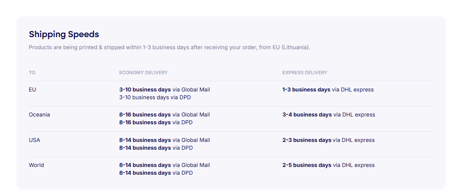Click World economy DPD delivery time
Screen dimensions: 455x195
tap(156, 173)
